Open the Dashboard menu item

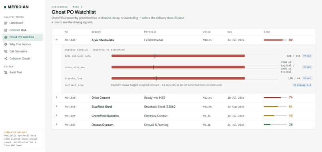tap(23, 23)
